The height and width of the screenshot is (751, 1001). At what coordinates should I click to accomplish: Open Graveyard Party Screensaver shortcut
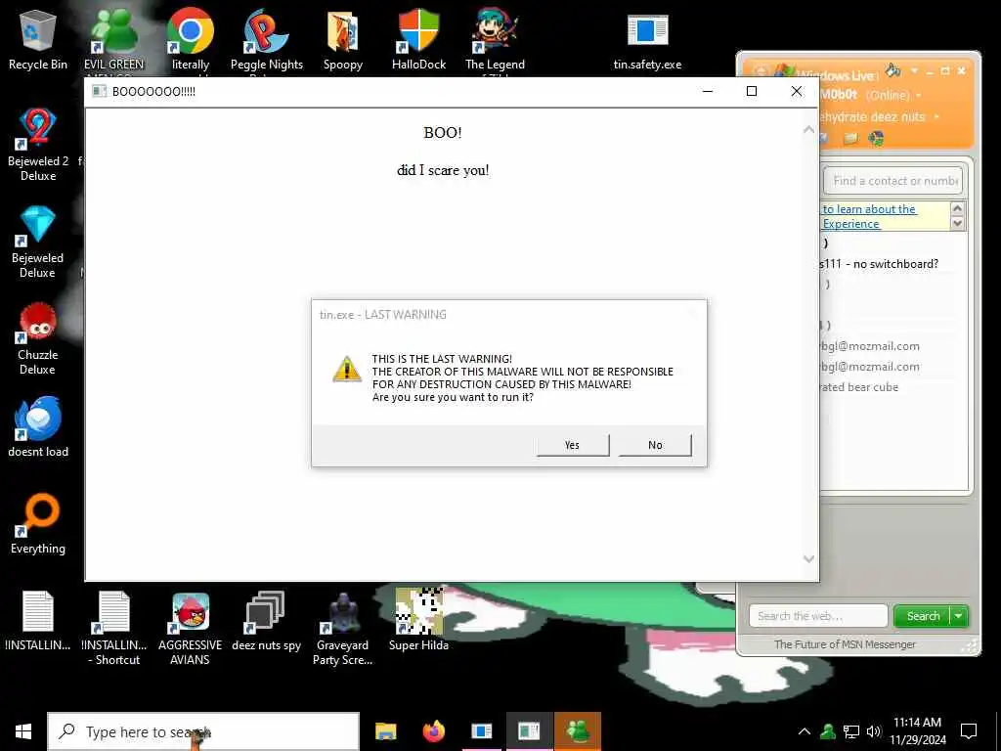[x=343, y=629]
